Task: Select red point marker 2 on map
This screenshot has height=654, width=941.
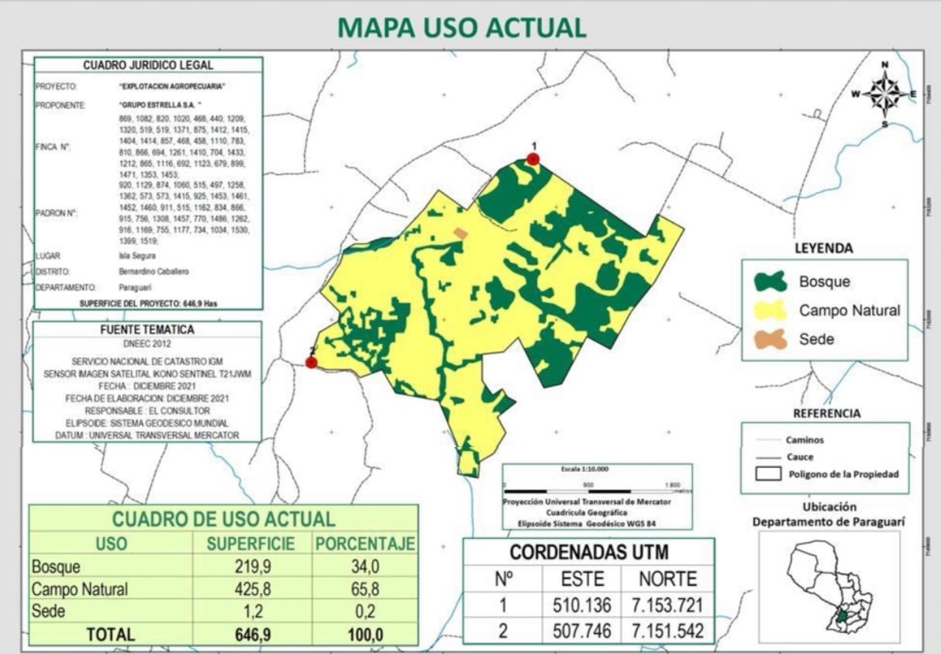Action: [312, 362]
